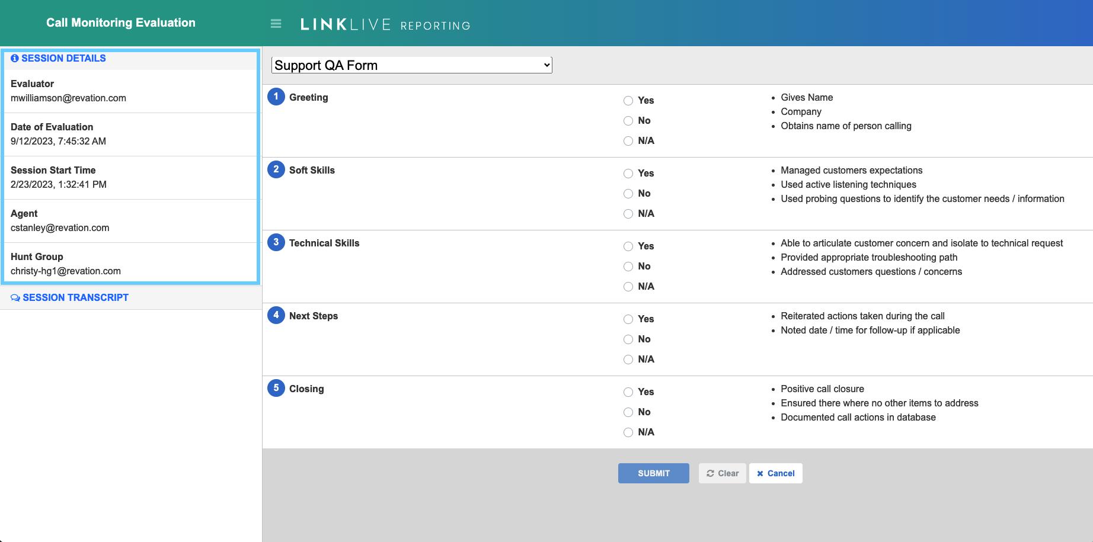Choose N/A for Closing
The height and width of the screenshot is (542, 1093).
click(x=628, y=432)
